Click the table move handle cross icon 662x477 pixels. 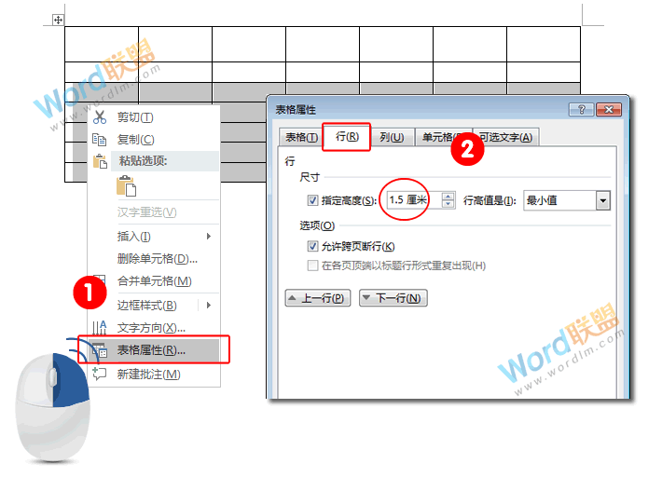[58, 20]
